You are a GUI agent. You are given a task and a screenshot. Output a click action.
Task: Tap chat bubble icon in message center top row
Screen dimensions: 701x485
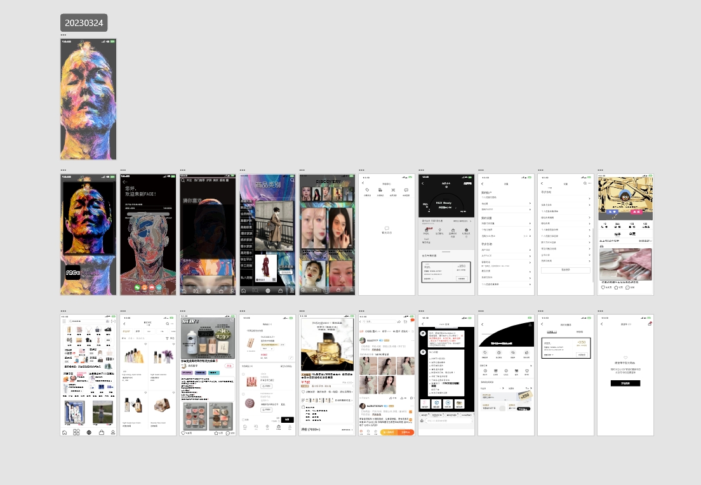406,190
